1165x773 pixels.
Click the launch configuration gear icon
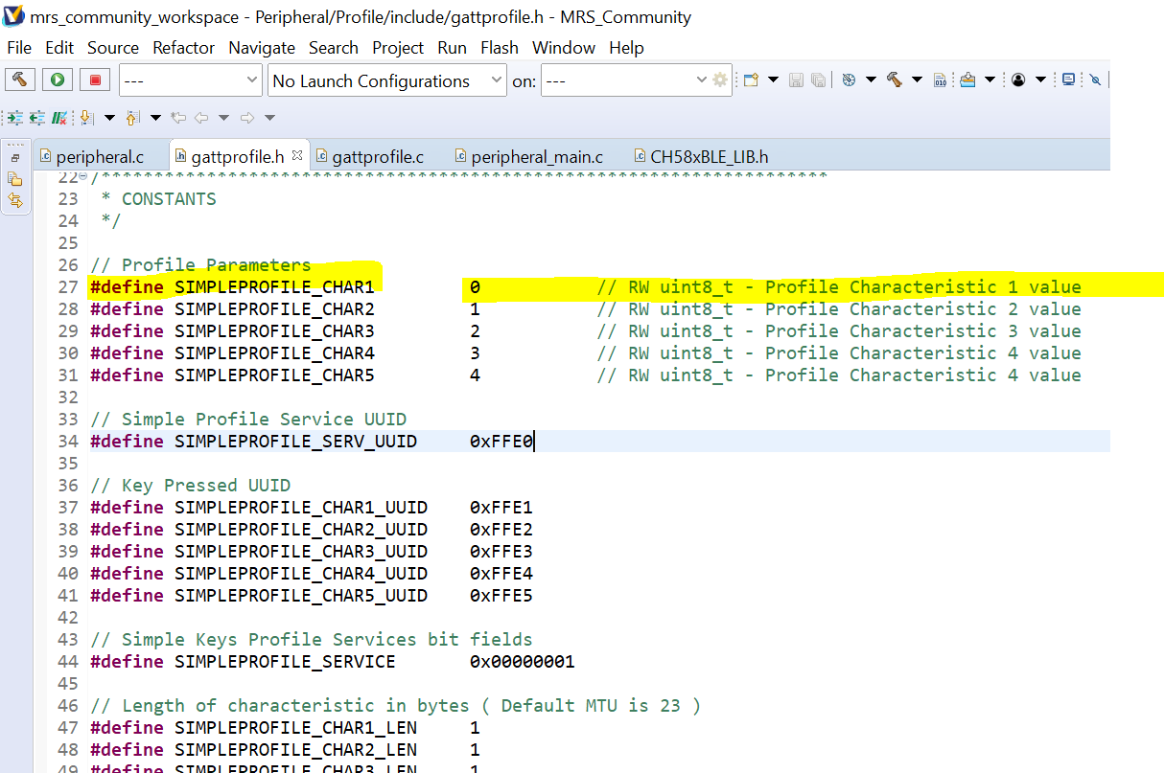point(720,80)
